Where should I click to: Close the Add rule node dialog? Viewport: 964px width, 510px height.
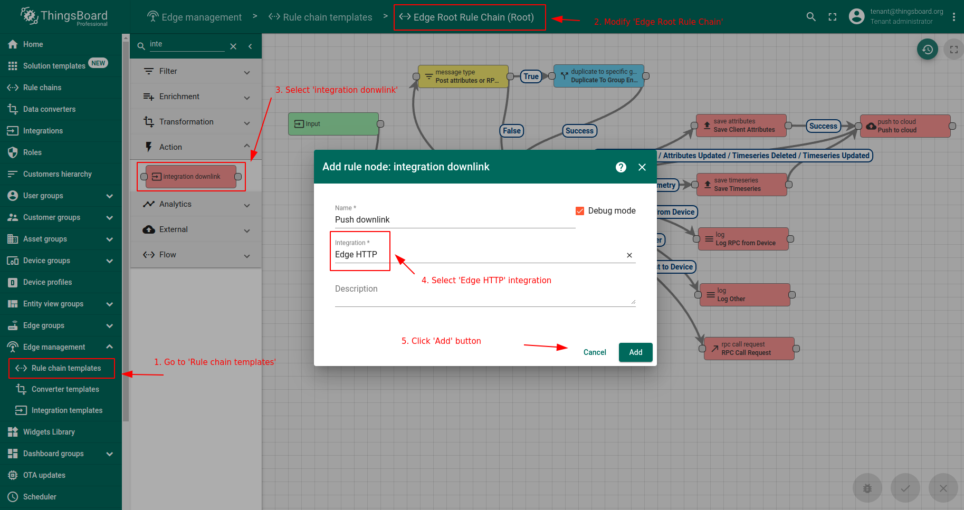pos(642,167)
